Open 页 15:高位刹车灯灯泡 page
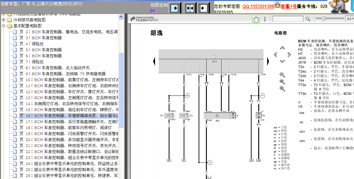The image size is (354, 179). click(69, 110)
